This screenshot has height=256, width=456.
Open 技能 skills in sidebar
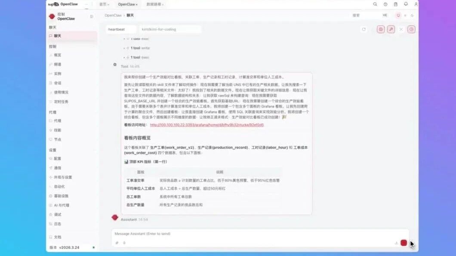pyautogui.click(x=72, y=130)
